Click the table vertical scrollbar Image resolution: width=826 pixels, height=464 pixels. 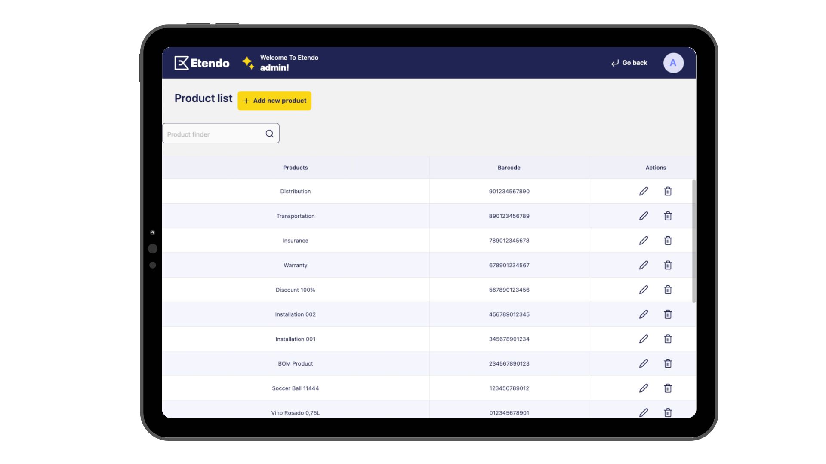pos(693,241)
